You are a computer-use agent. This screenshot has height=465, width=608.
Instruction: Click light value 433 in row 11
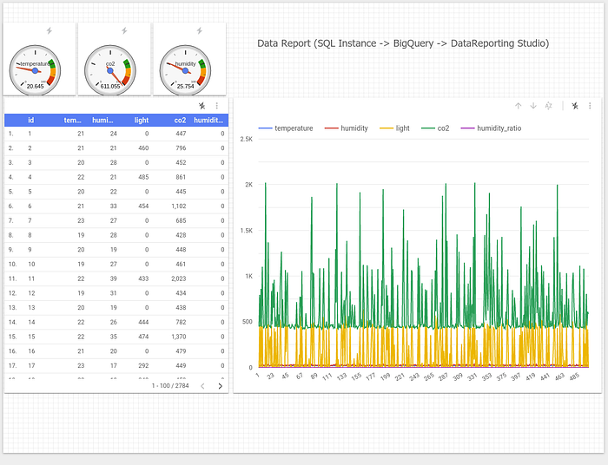143,278
